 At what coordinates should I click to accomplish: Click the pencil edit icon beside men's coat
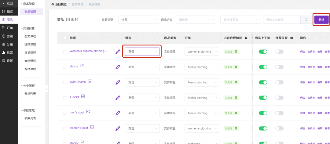[x=118, y=113]
